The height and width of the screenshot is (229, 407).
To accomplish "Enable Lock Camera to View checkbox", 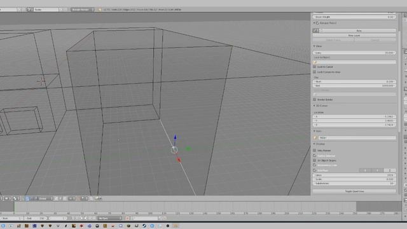I will coord(315,72).
